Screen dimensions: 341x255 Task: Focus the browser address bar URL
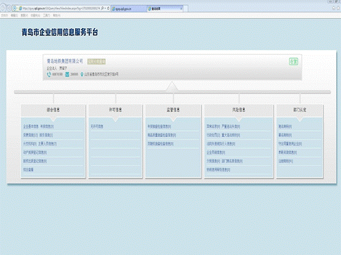tap(61, 9)
